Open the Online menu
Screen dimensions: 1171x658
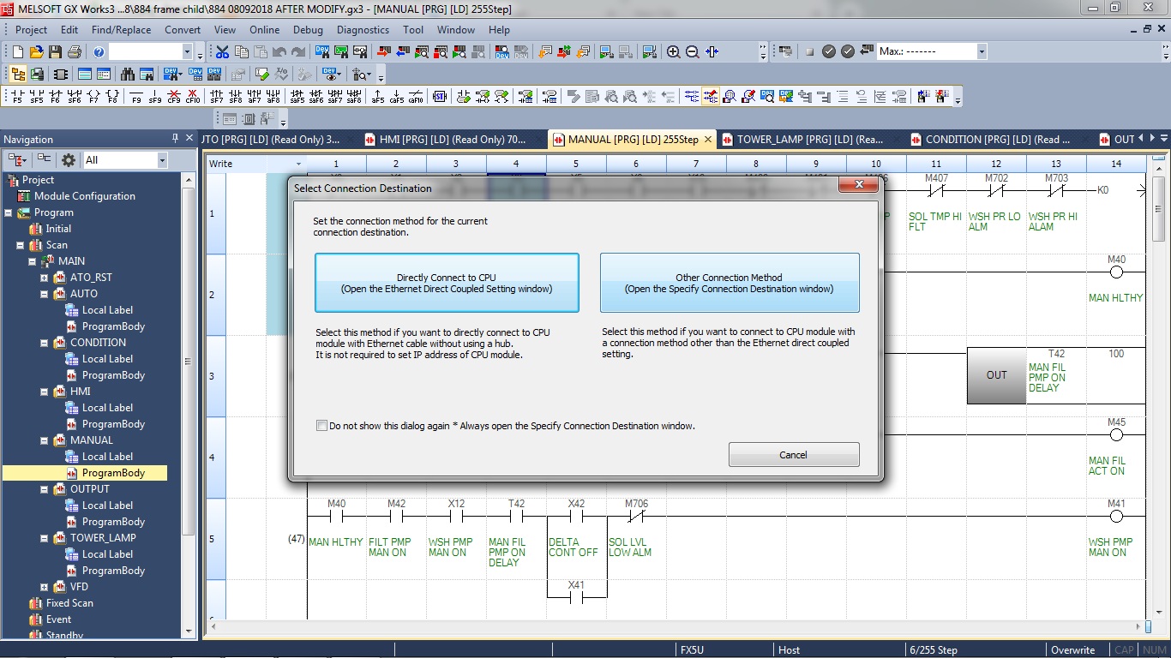pos(264,29)
